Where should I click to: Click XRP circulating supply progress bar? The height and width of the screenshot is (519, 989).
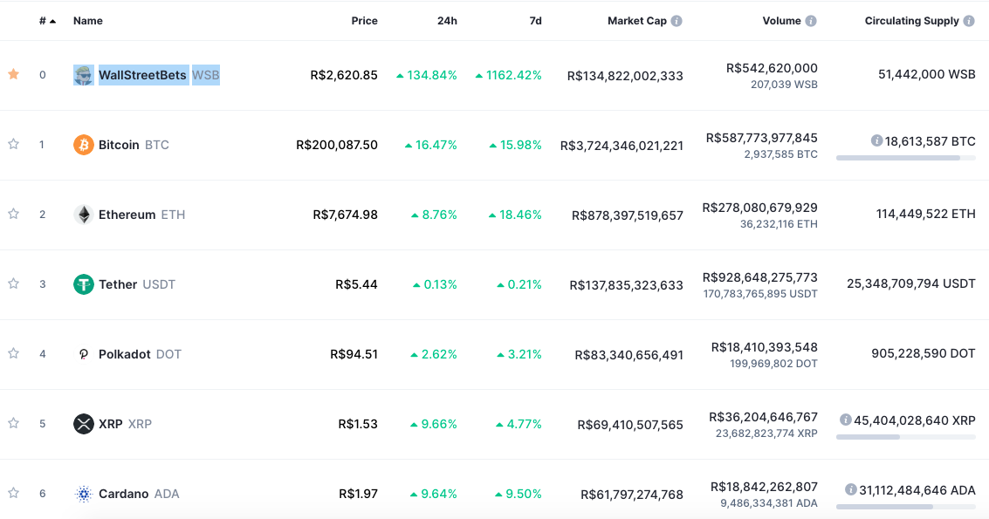[x=906, y=437]
